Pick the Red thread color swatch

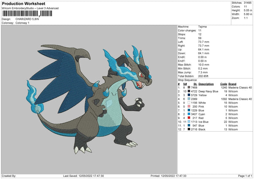(x=189, y=118)
